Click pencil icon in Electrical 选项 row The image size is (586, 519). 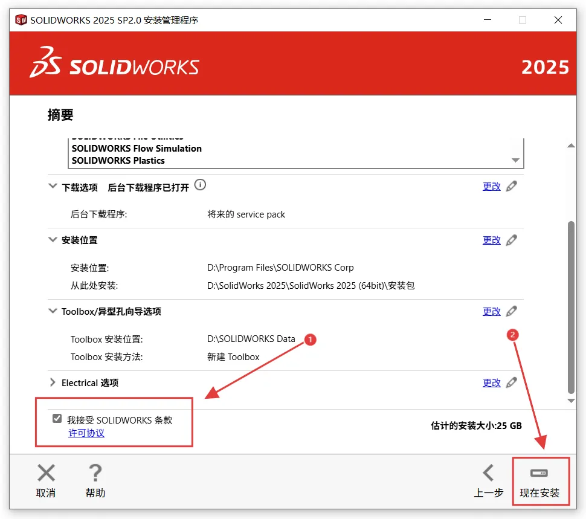point(512,382)
